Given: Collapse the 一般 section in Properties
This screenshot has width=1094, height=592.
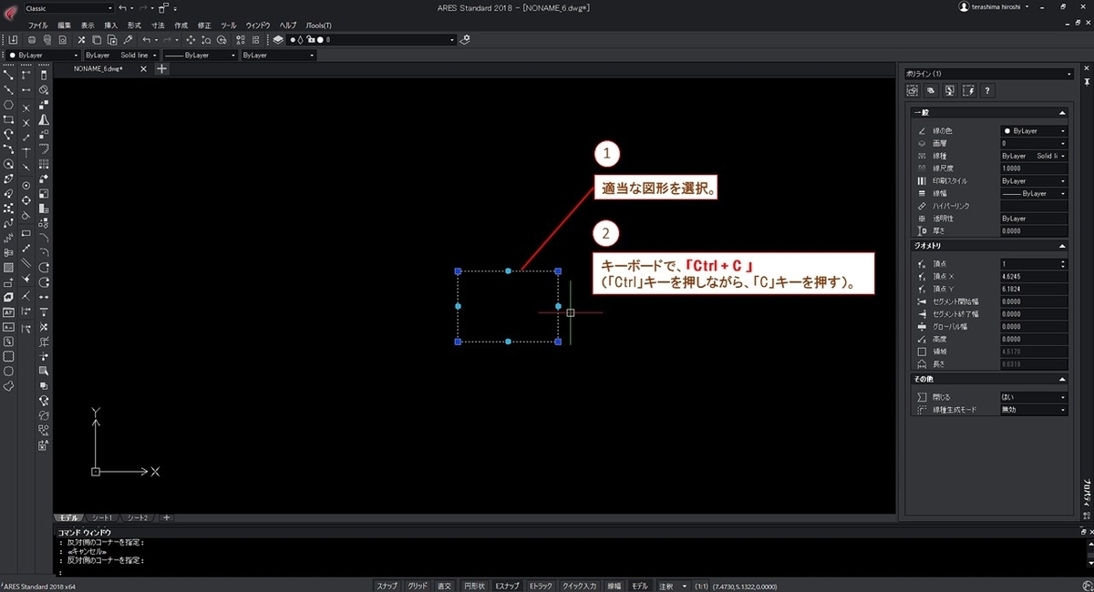Looking at the screenshot, I should point(1062,112).
